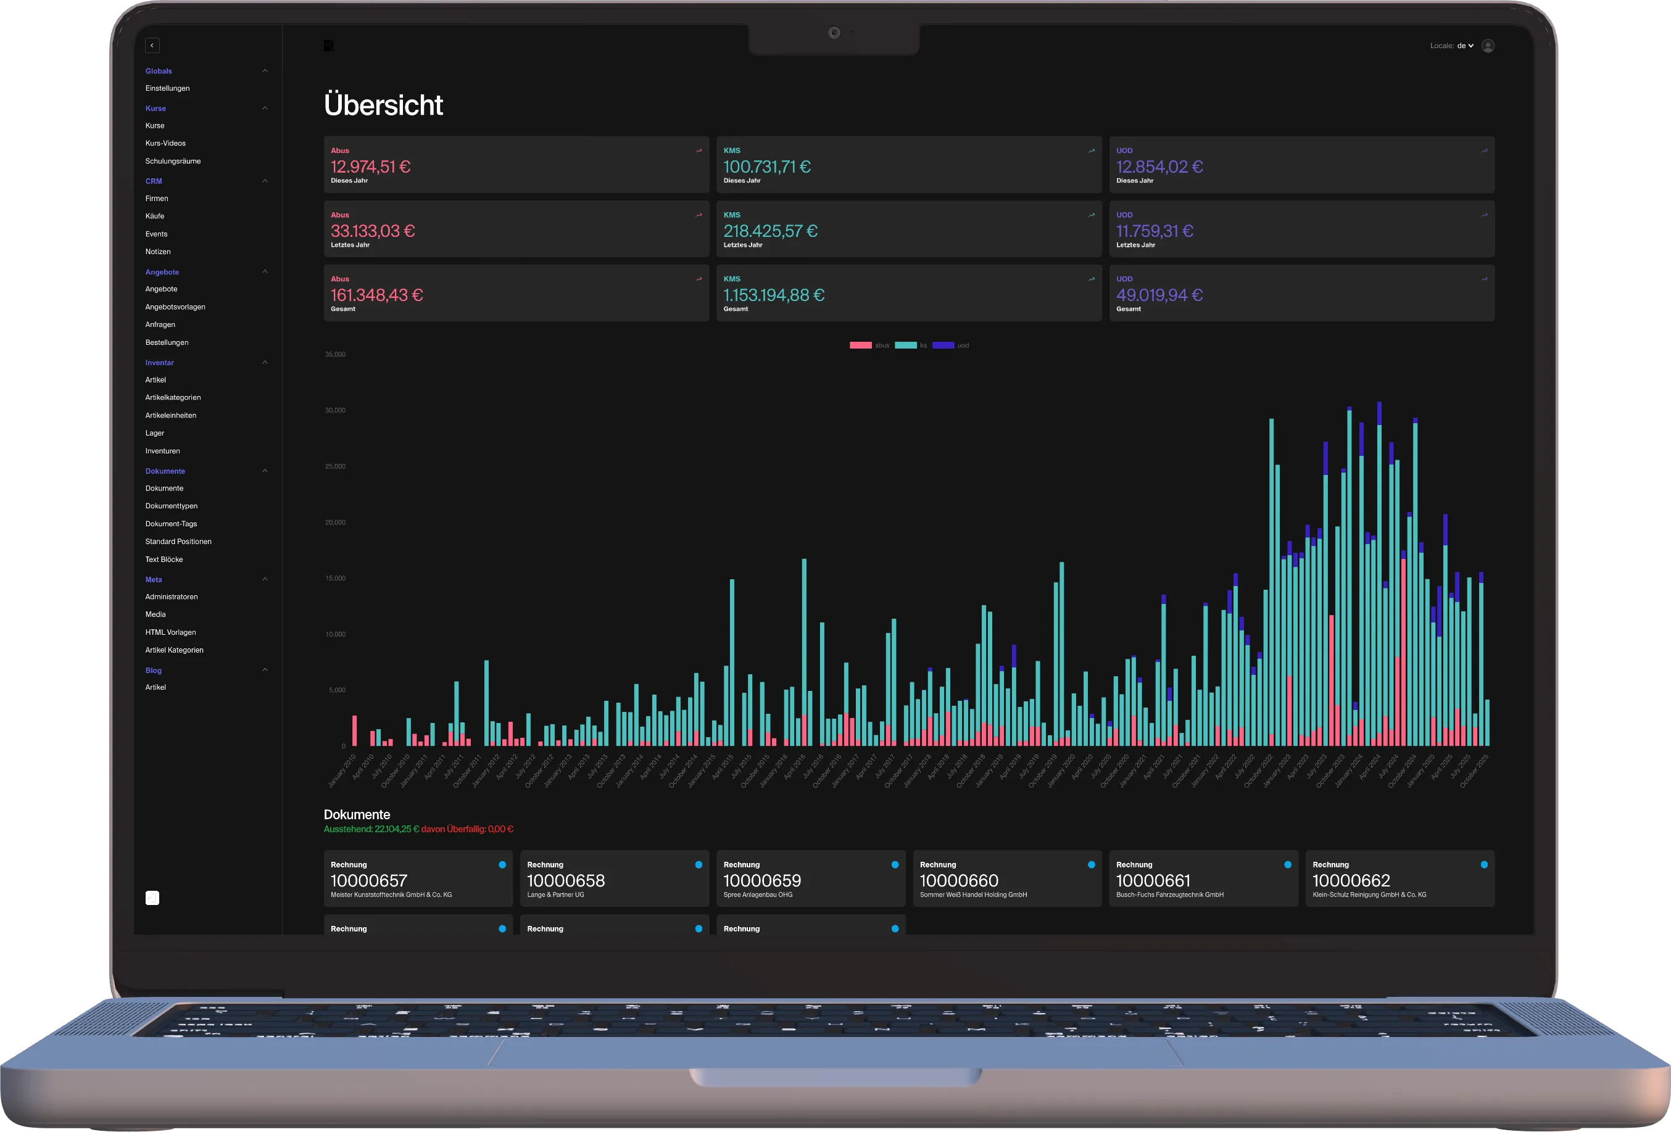The width and height of the screenshot is (1671, 1132).
Task: Click the KMS Gesamt 1.153.194,88 € card
Action: pyautogui.click(x=909, y=293)
